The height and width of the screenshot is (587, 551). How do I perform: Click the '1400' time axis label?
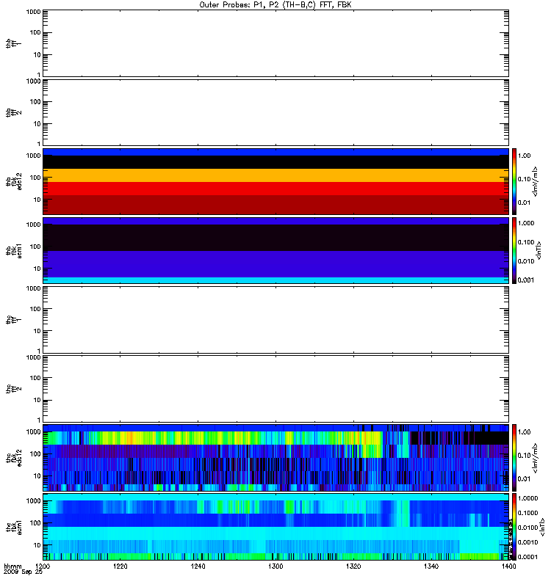[508, 566]
